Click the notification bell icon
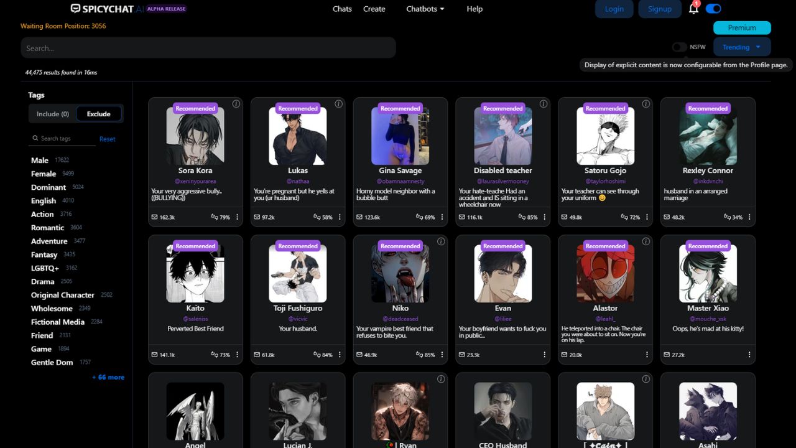This screenshot has height=448, width=796. [693, 9]
